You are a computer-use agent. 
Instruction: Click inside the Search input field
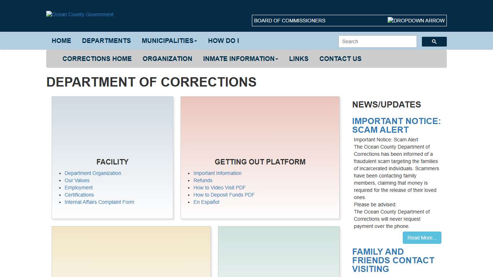pyautogui.click(x=377, y=41)
